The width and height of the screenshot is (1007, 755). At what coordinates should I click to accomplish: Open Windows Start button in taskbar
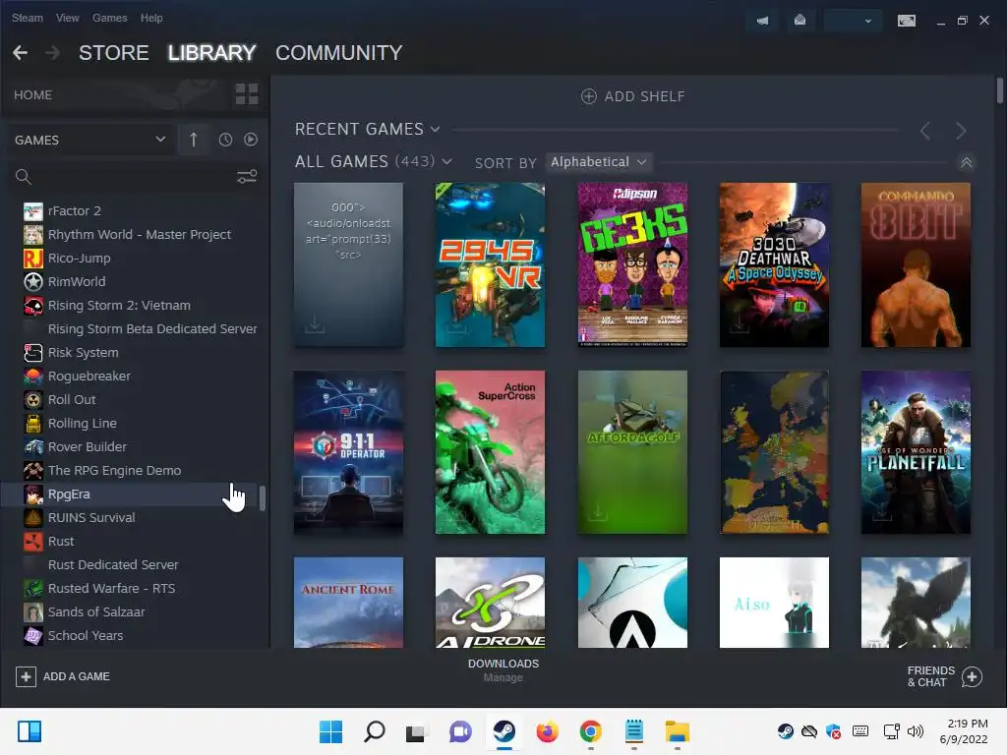[x=330, y=731]
